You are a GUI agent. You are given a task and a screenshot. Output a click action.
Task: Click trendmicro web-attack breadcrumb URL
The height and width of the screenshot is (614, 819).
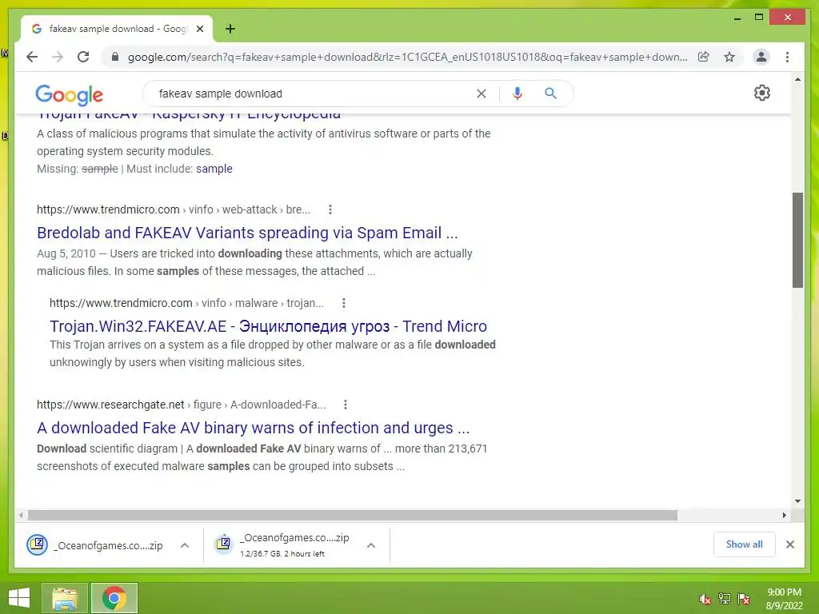(174, 209)
